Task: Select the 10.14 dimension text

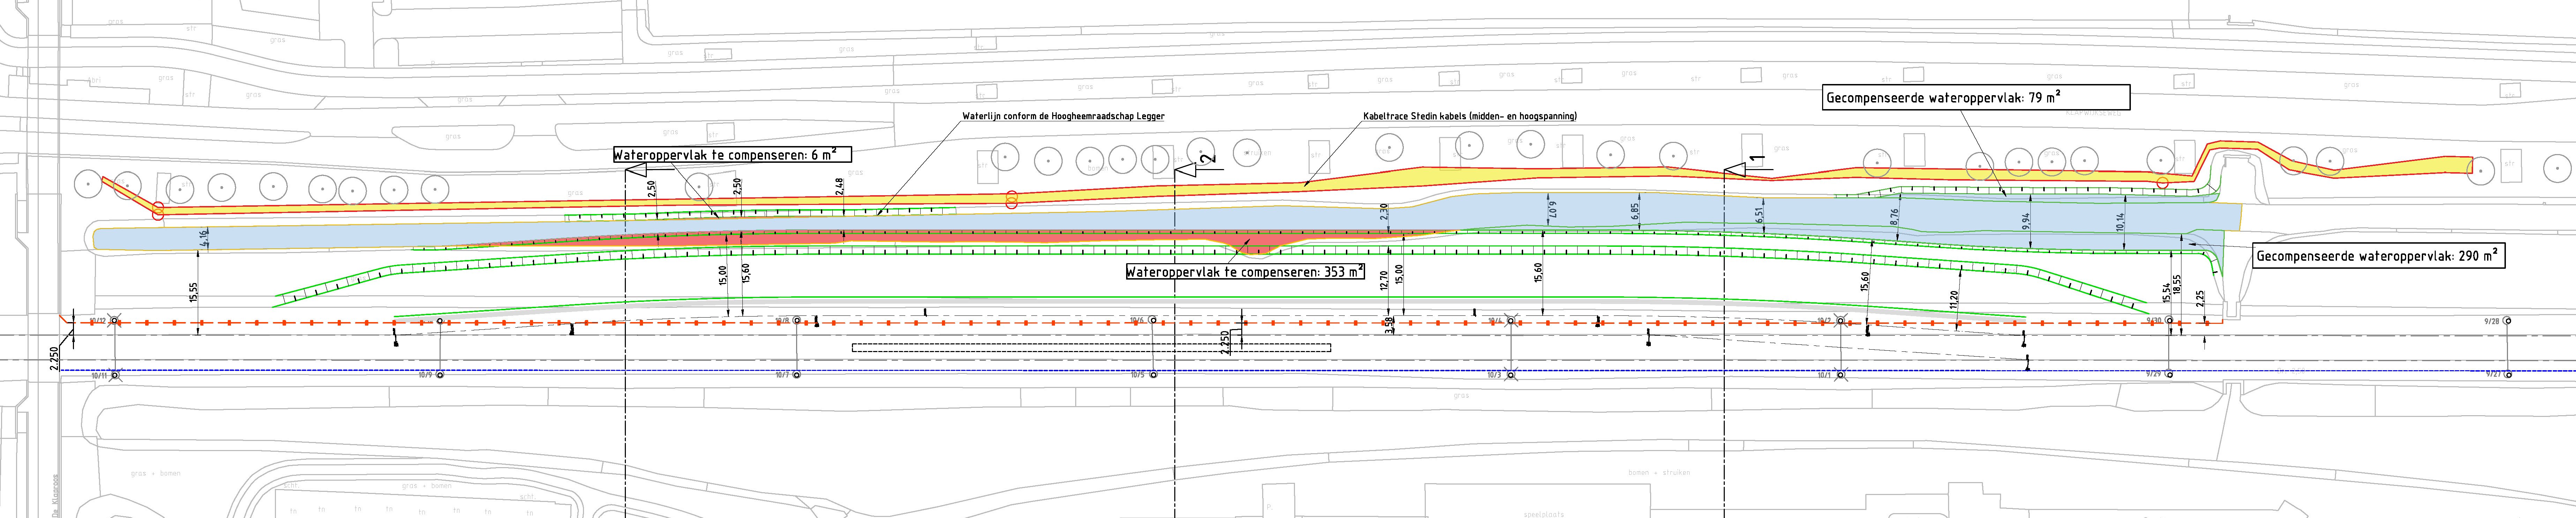Action: tap(2120, 222)
